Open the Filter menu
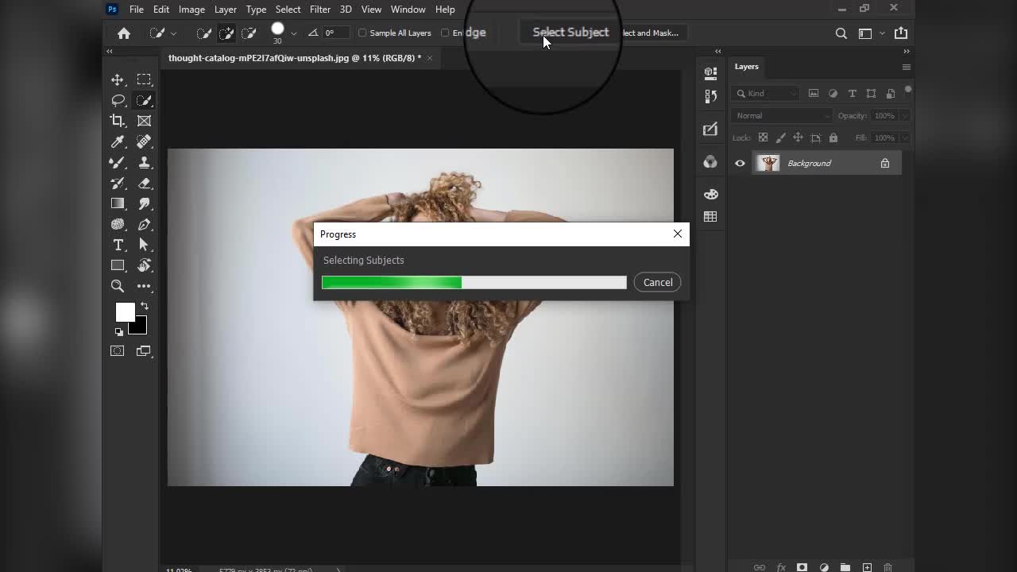Screen dimensions: 1017x572 [x=320, y=10]
